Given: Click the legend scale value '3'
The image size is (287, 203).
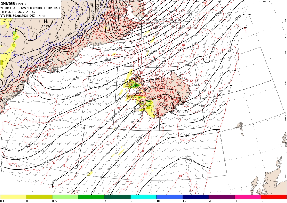Looking at the screenshot, I should (105, 201).
